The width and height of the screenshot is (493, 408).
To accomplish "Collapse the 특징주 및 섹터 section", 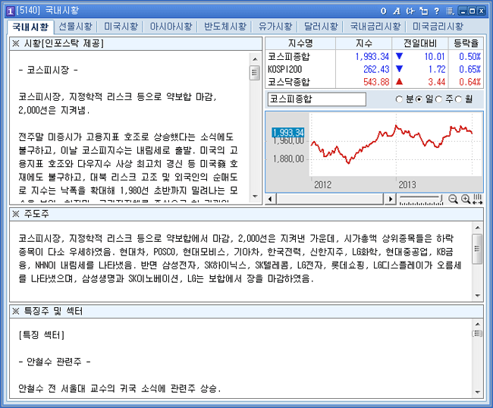I will click(x=15, y=311).
